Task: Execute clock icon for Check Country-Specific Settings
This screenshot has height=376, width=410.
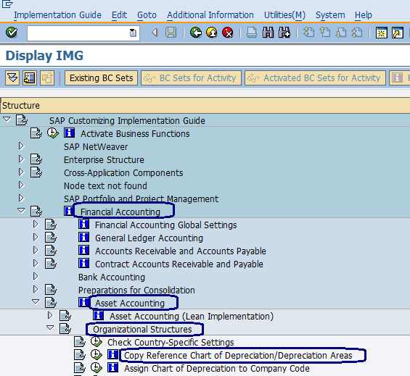Action: point(97,342)
